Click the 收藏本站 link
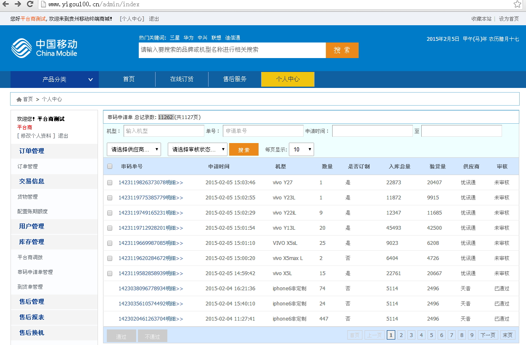526x345 pixels. click(481, 19)
